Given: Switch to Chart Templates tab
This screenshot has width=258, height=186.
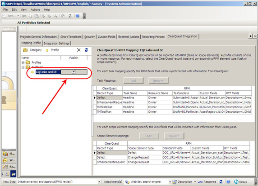Looking at the screenshot, I should click(x=71, y=37).
